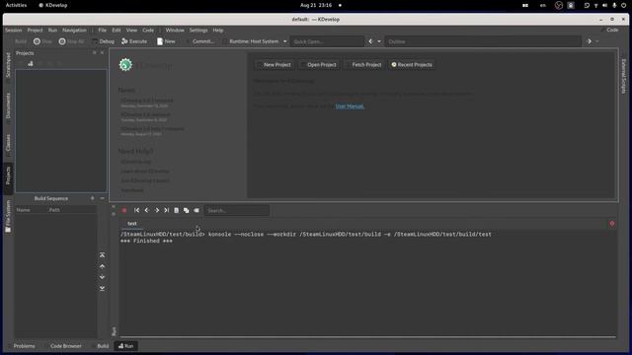Toggle the Projects side panel tab
The width and height of the screenshot is (632, 355).
[8, 177]
